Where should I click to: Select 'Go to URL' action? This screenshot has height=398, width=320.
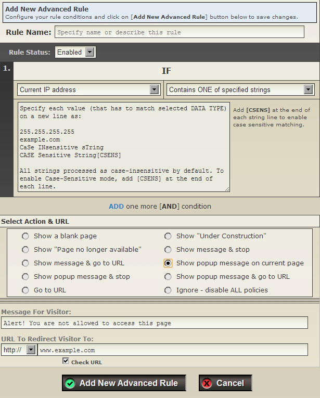[25, 290]
